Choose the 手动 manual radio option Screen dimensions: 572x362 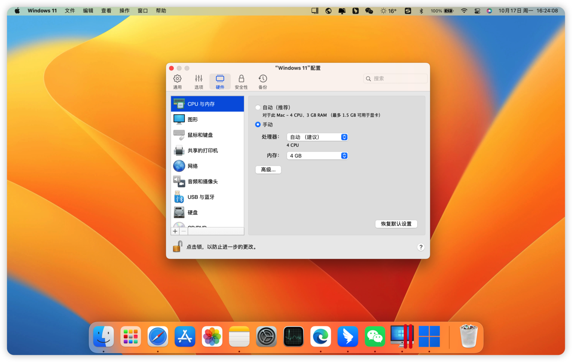coord(258,125)
